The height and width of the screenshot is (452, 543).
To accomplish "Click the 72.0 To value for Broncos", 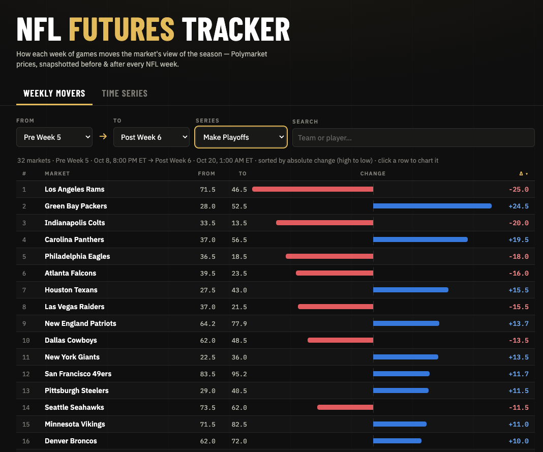I will pyautogui.click(x=239, y=441).
